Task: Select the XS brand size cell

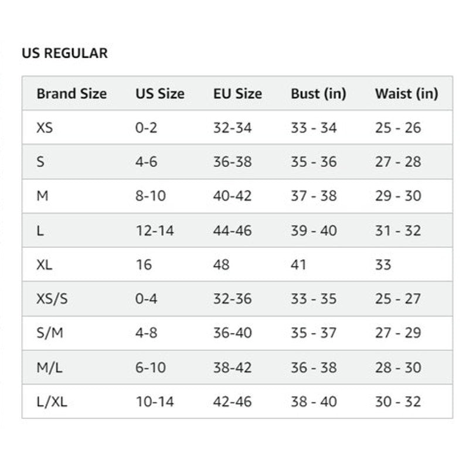Action: pyautogui.click(x=45, y=128)
